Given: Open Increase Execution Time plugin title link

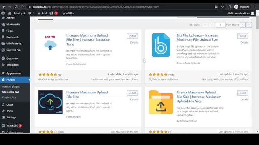Looking at the screenshot, I should coord(88,40).
